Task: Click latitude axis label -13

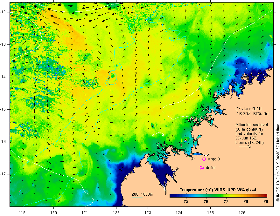Action: [x=3, y=44]
